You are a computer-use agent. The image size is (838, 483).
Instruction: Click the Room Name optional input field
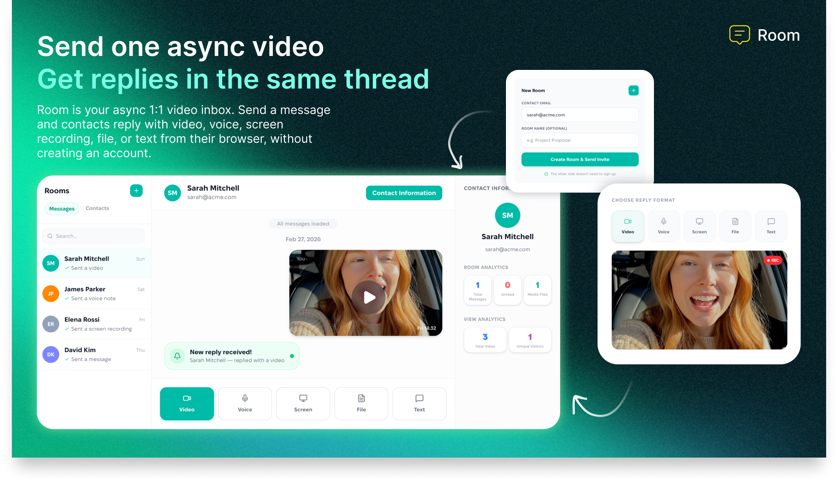click(580, 140)
